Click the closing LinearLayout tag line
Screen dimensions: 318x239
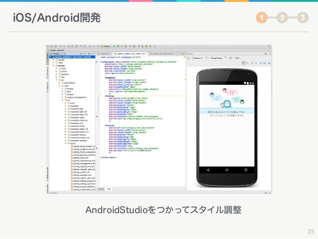click(x=109, y=157)
